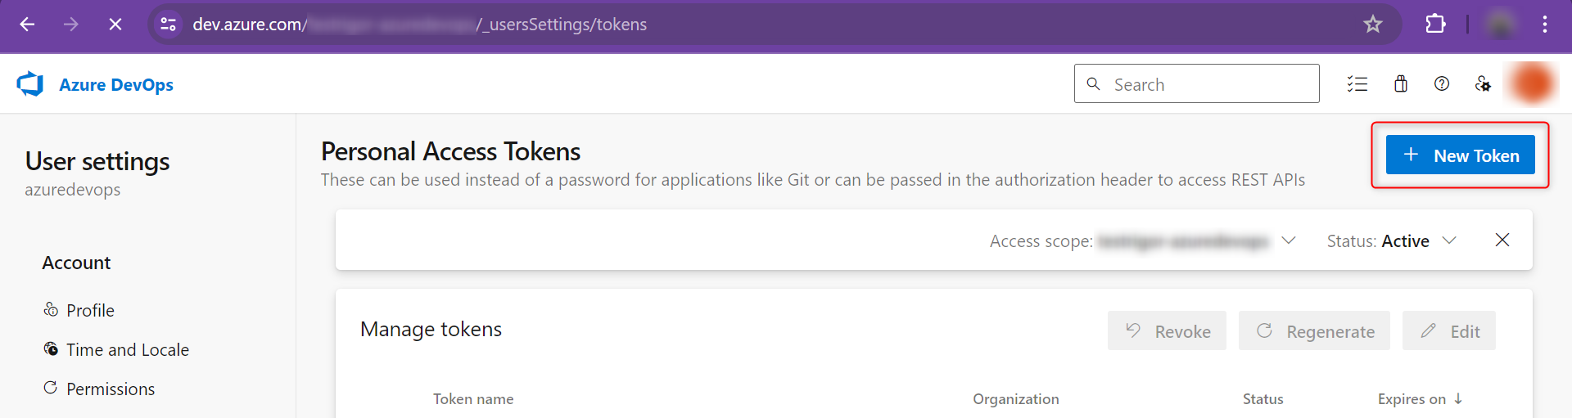Click the Azure DevOps home link
The image size is (1572, 418).
(x=116, y=85)
